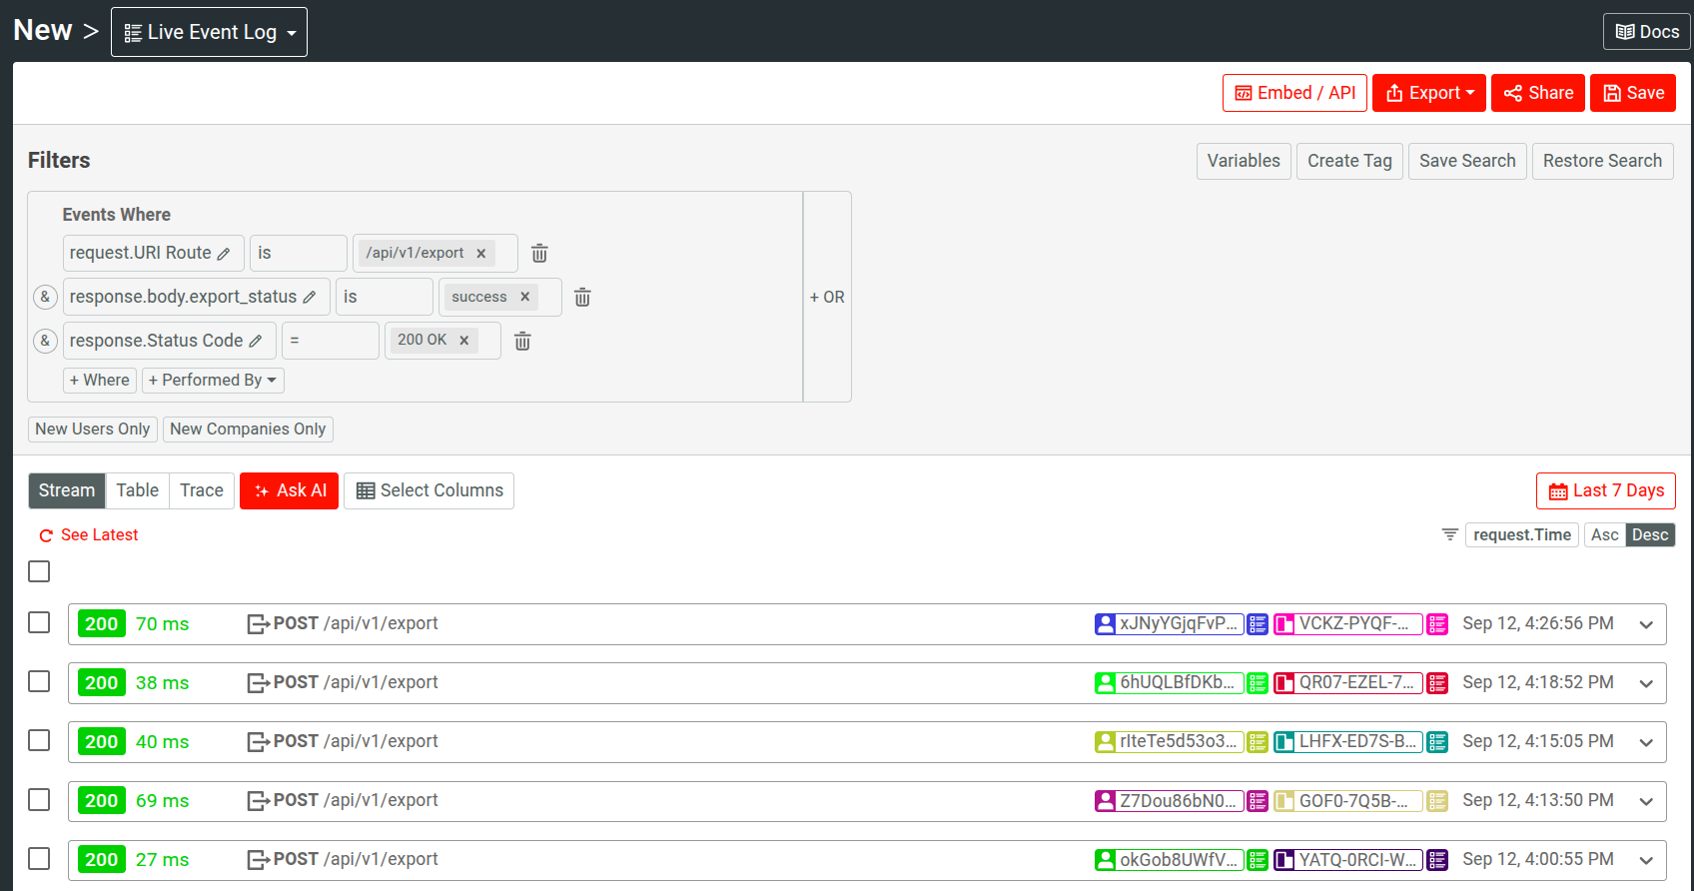Select the 38 ms event checkbox
This screenshot has height=891, width=1694.
tap(39, 681)
